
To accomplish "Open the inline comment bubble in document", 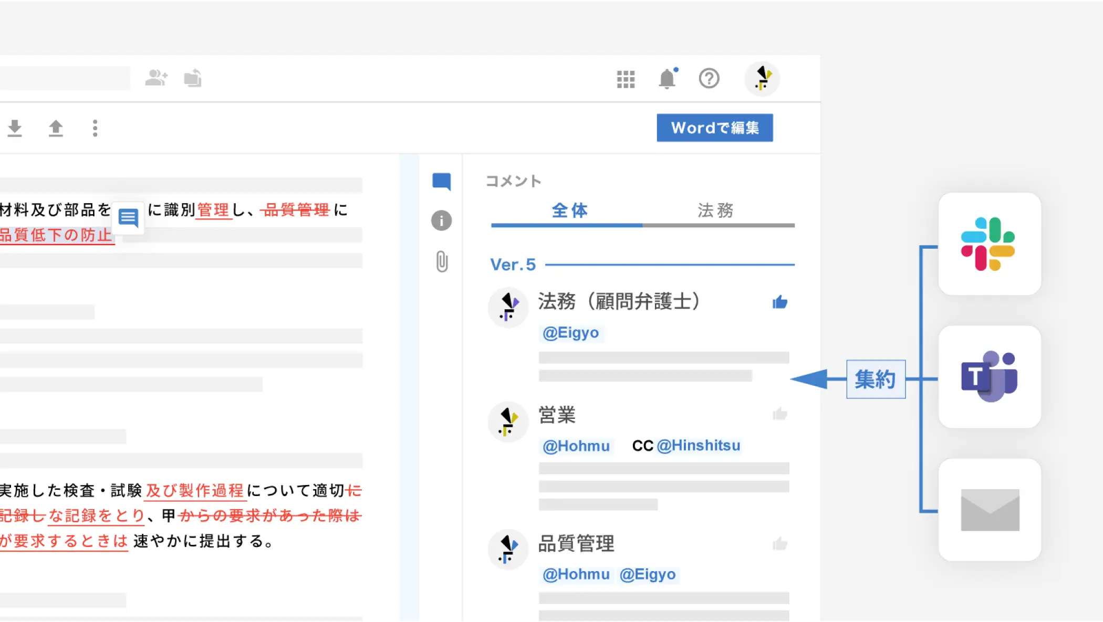I will pyautogui.click(x=128, y=217).
